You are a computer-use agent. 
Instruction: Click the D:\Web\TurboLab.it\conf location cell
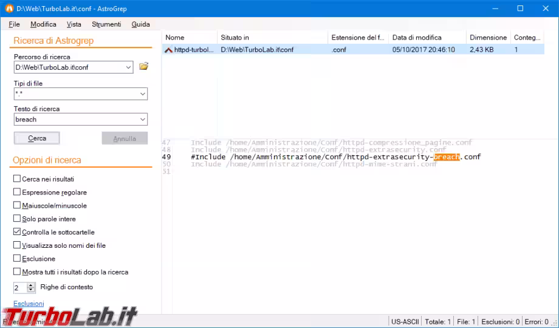(x=257, y=50)
